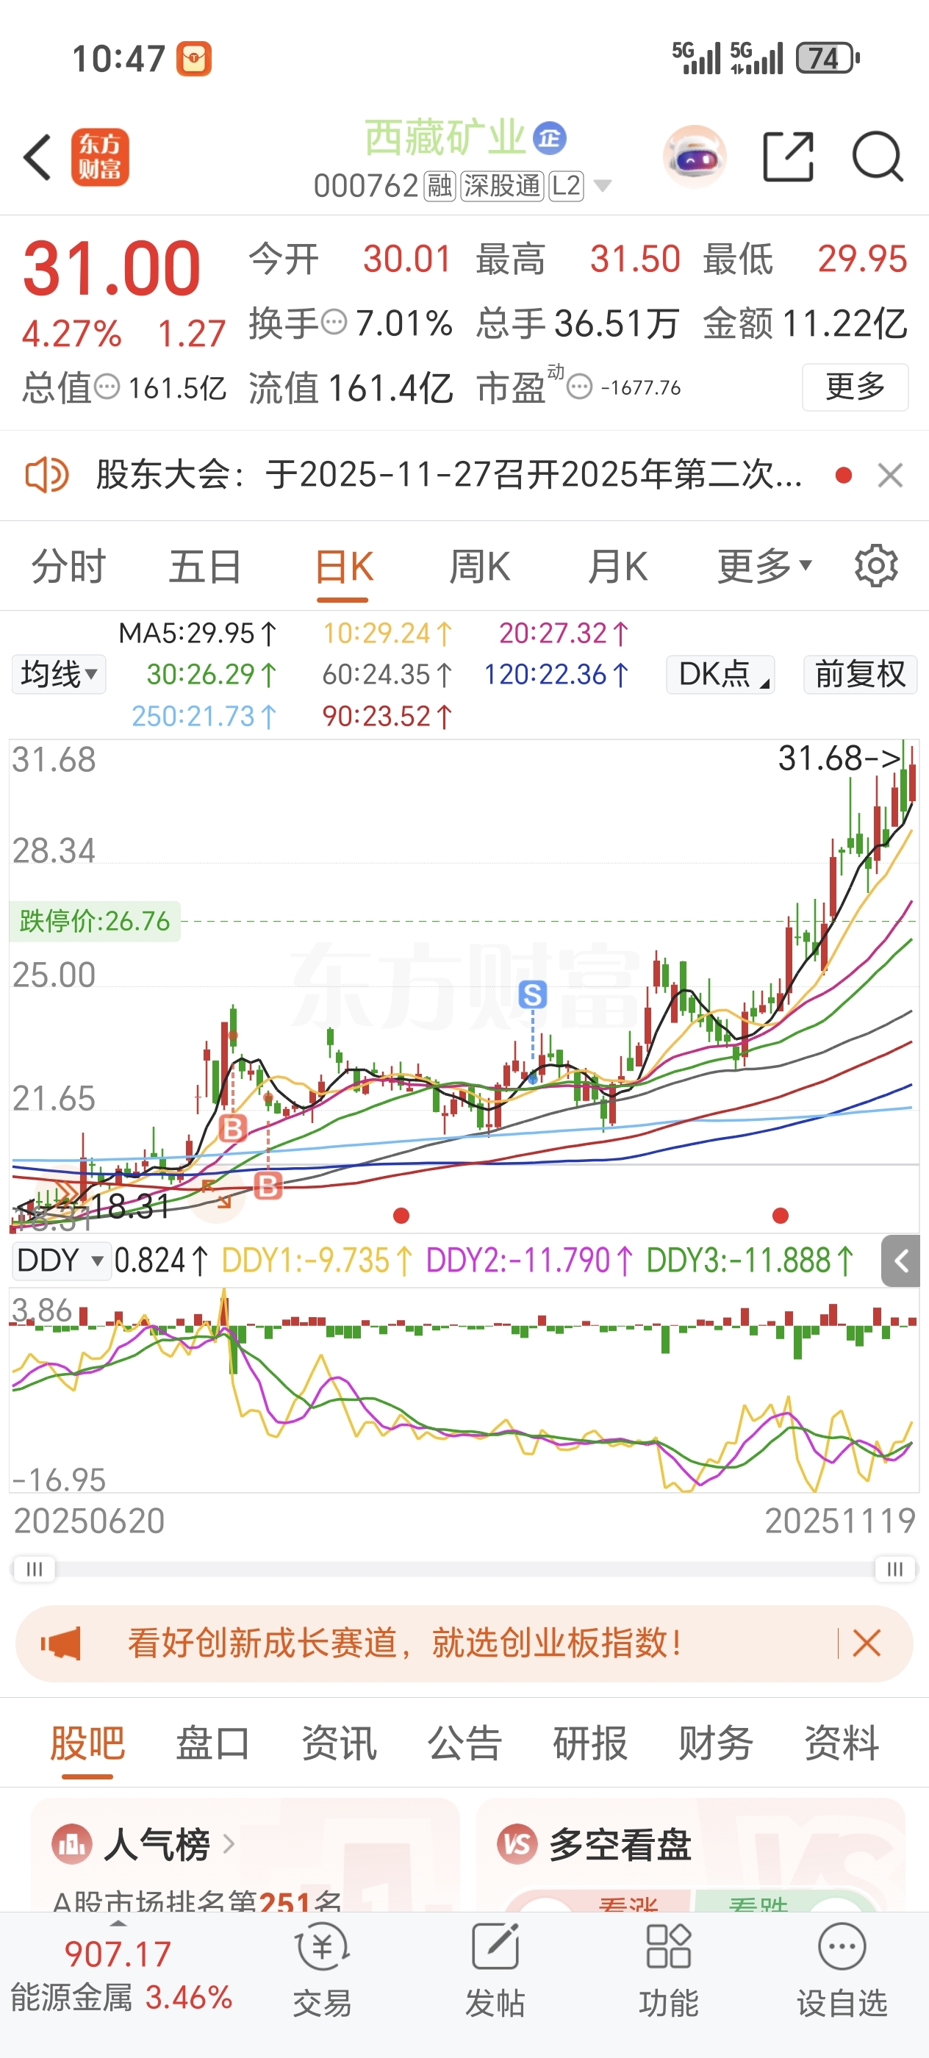Switch to 分时 tab
The image size is (929, 2058).
(68, 567)
